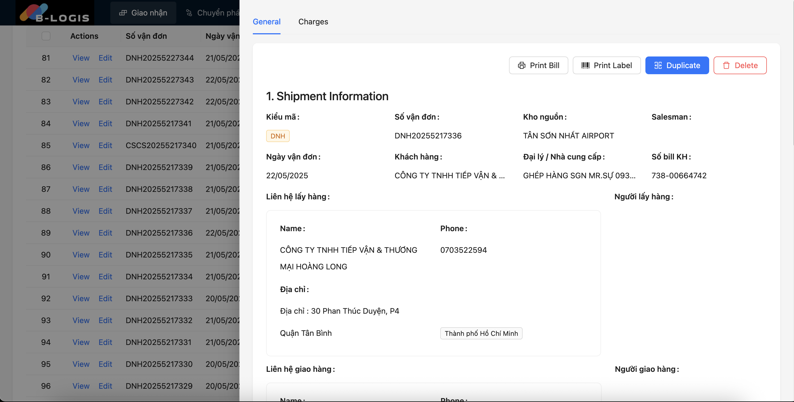Viewport: 794px width, 402px height.
Task: Click the Ngày vận column header
Action: point(222,36)
